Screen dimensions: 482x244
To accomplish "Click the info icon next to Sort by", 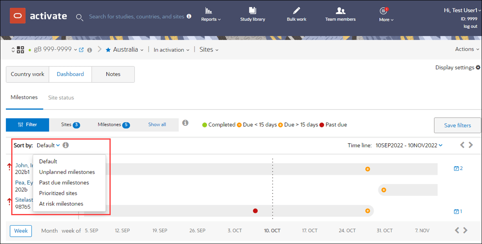I will click(x=65, y=145).
